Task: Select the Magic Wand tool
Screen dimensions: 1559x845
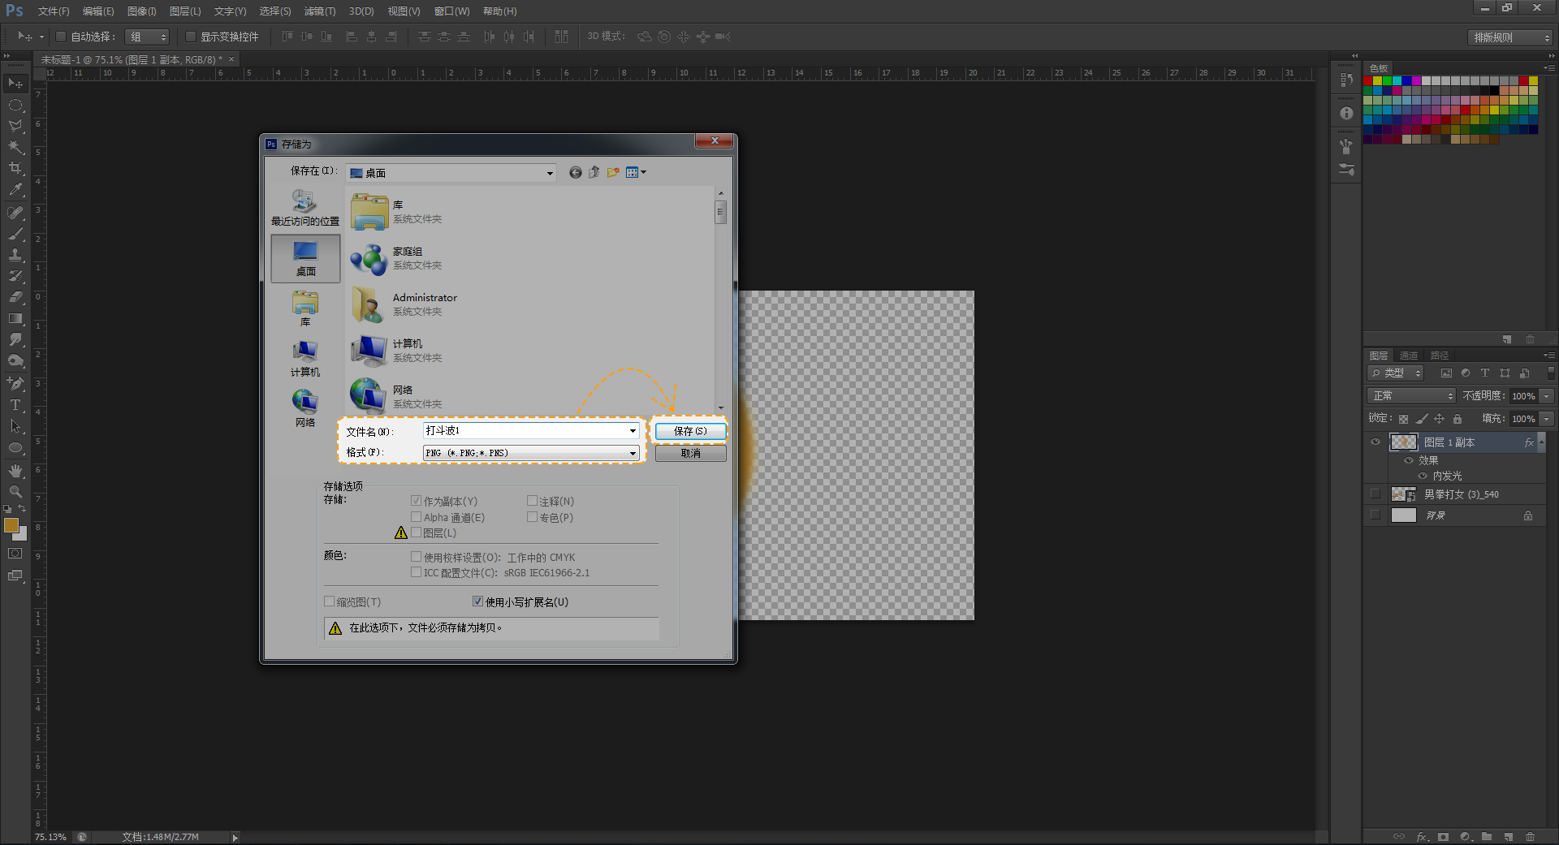Action: pos(15,147)
